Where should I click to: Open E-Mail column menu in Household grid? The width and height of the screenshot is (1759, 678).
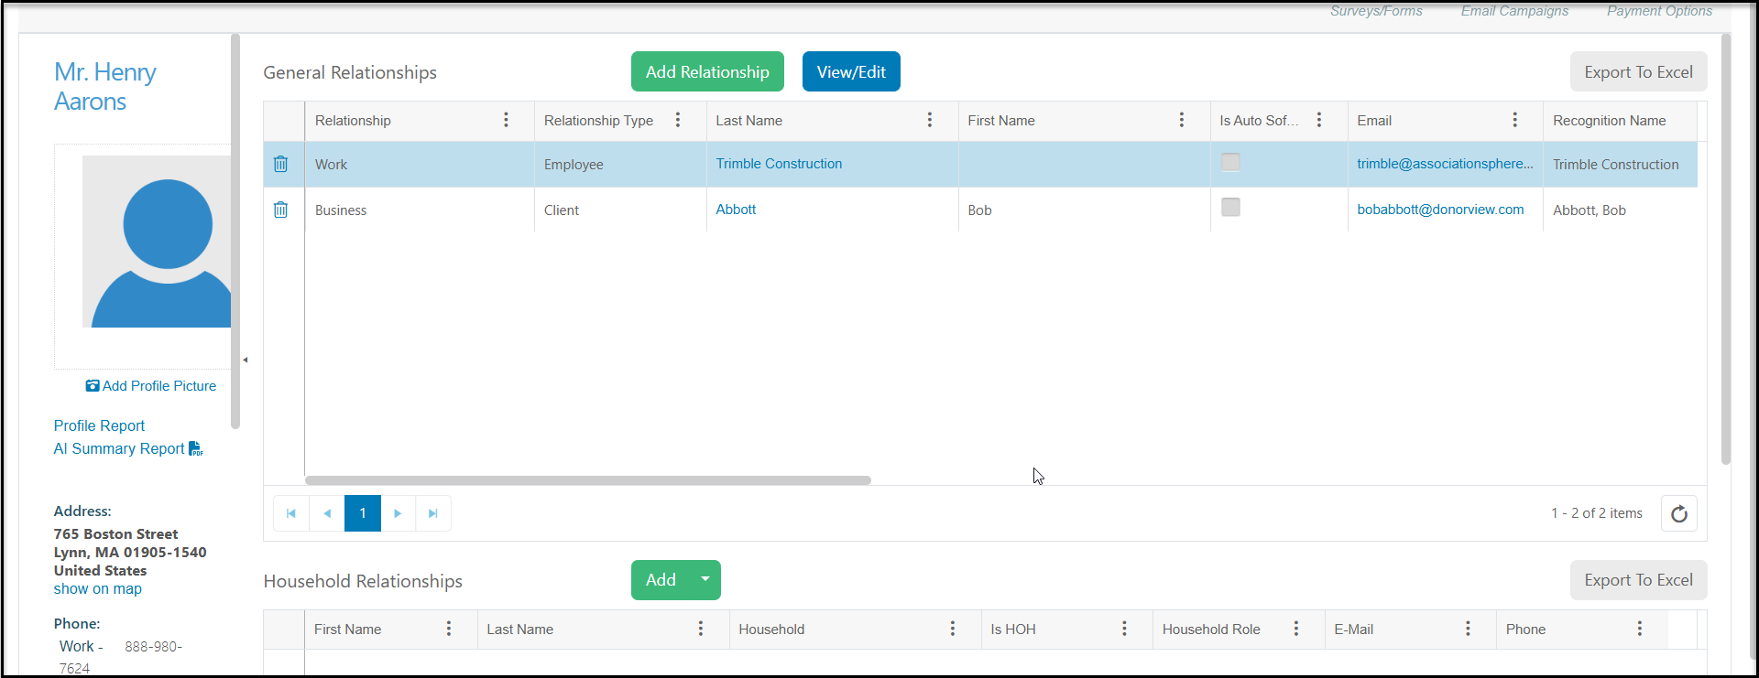pos(1468,629)
